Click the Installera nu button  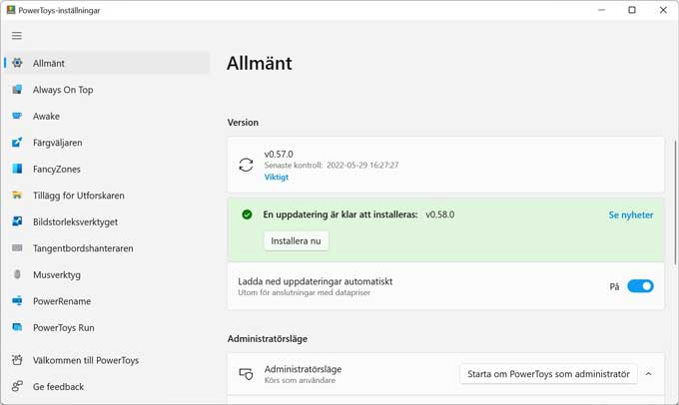297,241
